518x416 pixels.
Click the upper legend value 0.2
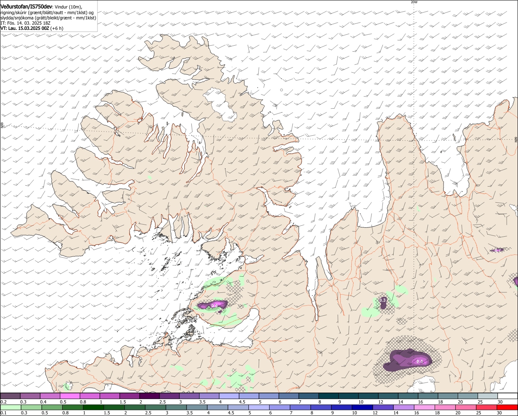tap(4, 402)
